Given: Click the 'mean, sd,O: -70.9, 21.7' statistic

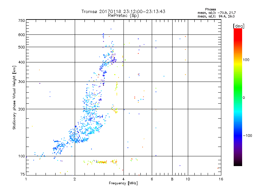Looking at the screenshot, I should 216,13.
